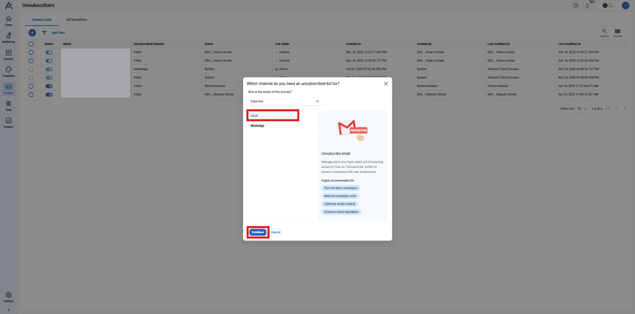Go to the first page of results
Image resolution: width=635 pixels, height=314 pixels.
[608, 109]
